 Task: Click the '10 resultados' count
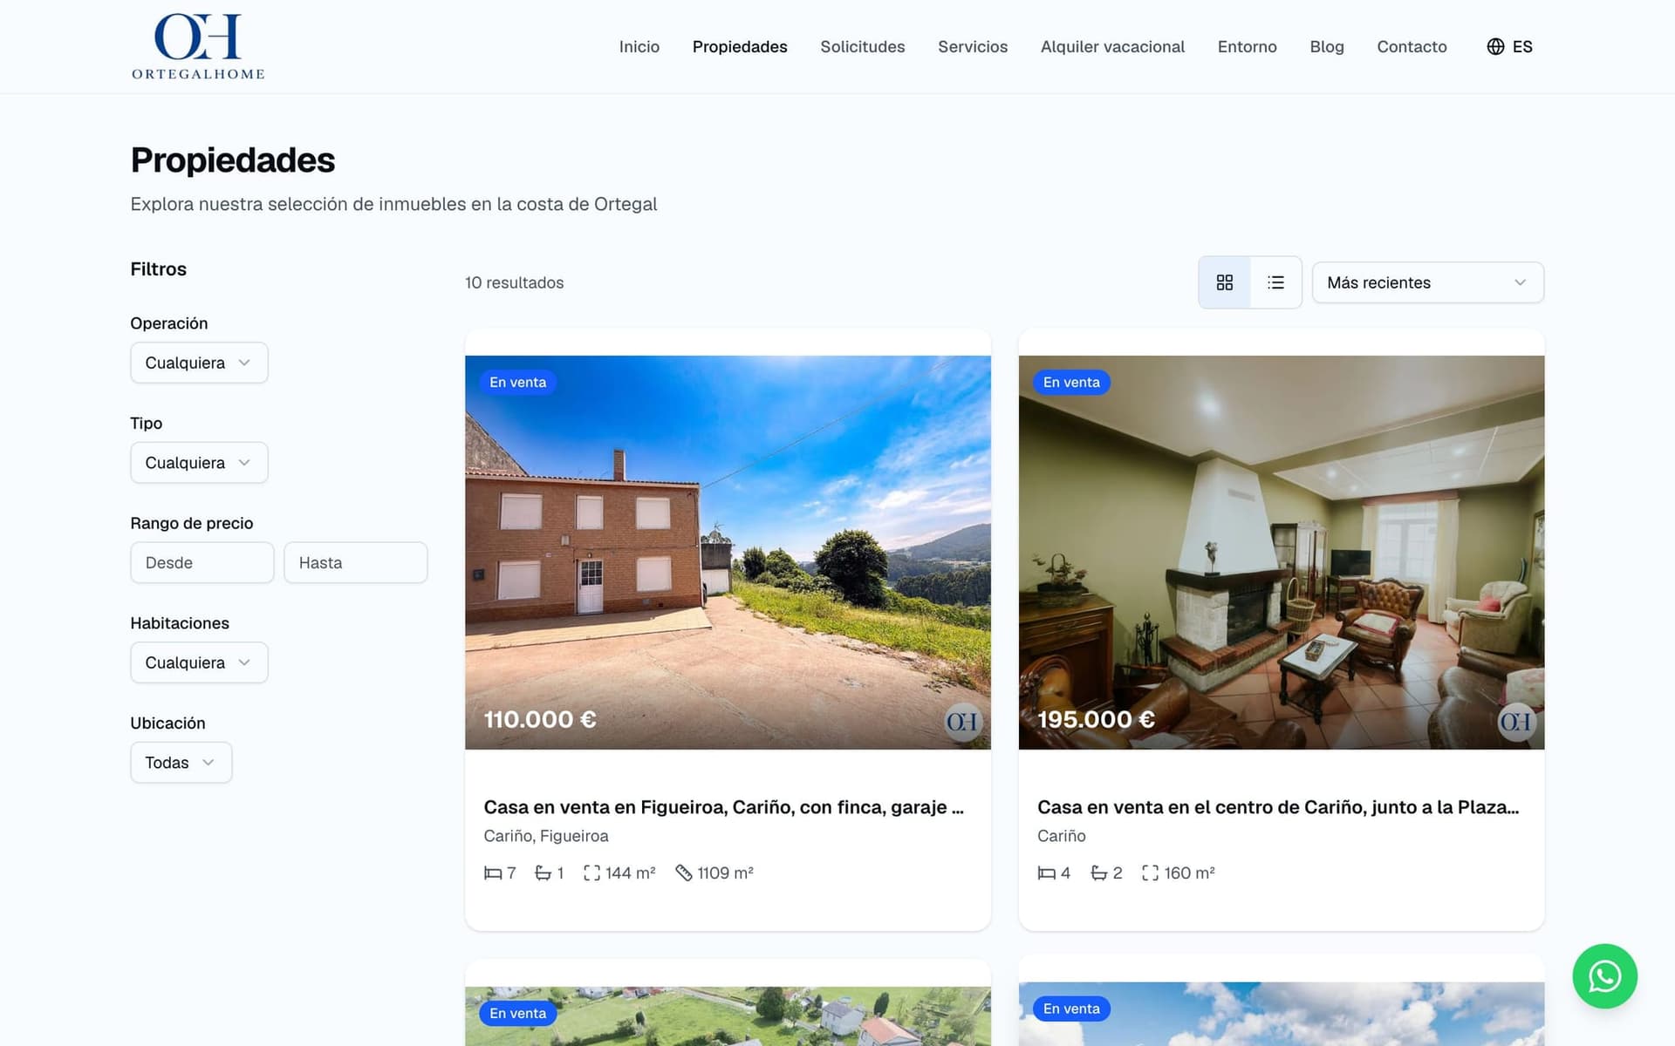(514, 282)
